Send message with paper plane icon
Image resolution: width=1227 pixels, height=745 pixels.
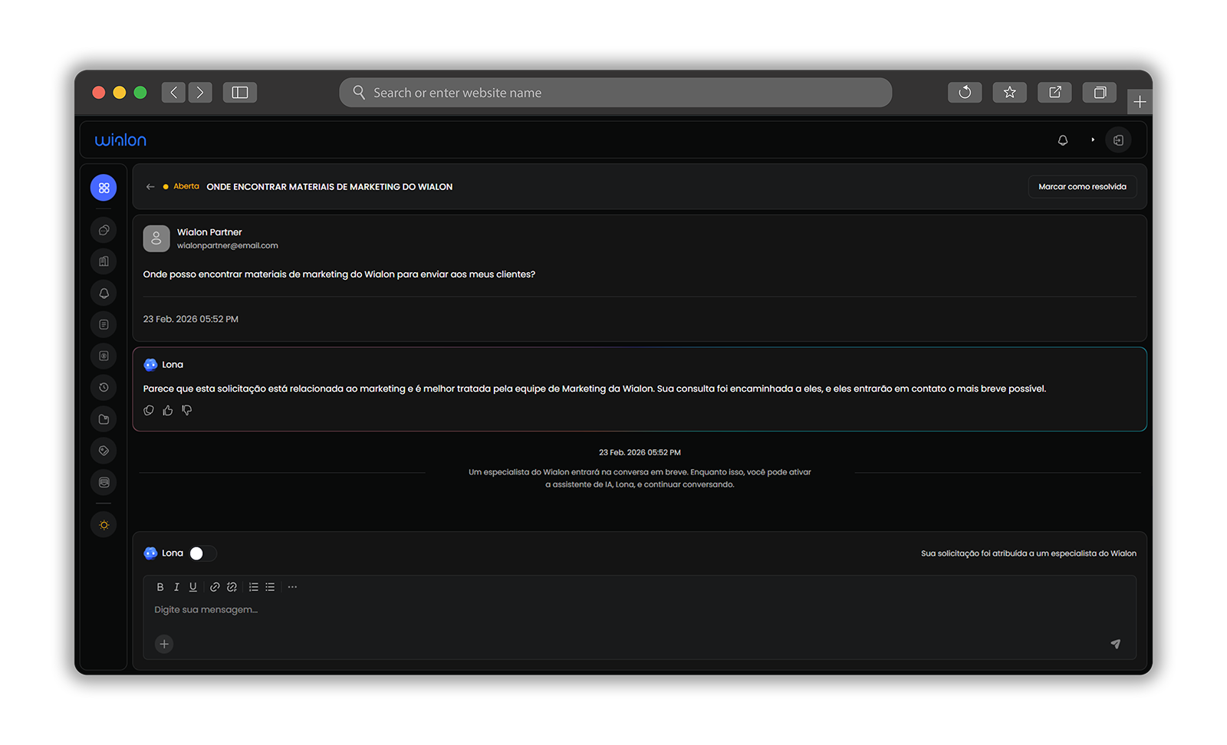tap(1115, 644)
